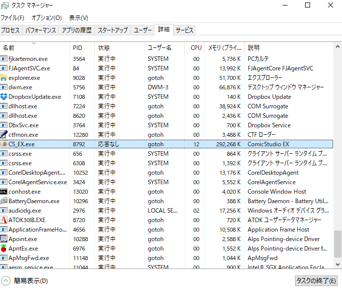The width and height of the screenshot is (342, 290).
Task: Click the Task Manager title bar icon
Action: tap(5, 5)
